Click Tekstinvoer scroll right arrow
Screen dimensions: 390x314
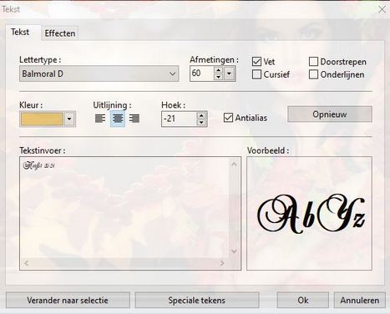222,263
